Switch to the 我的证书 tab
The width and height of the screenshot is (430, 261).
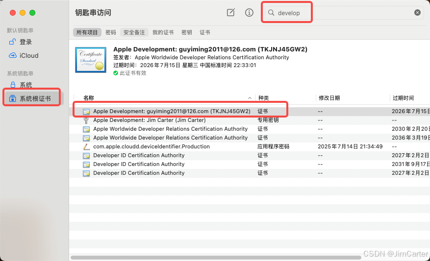point(163,32)
